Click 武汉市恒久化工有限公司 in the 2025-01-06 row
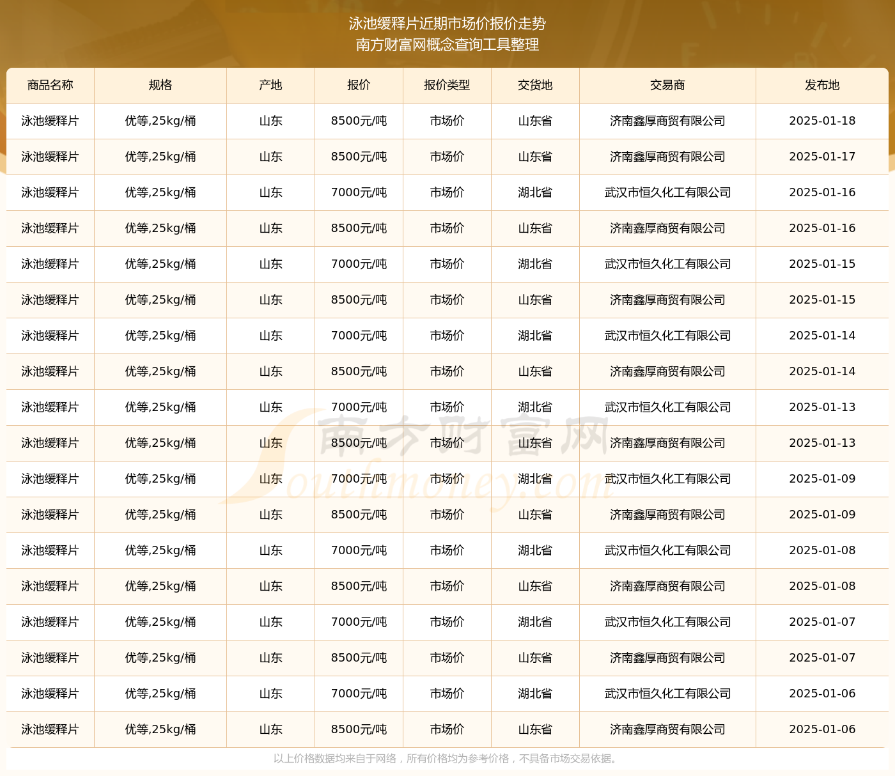Screen dimensions: 895x776 (x=667, y=694)
